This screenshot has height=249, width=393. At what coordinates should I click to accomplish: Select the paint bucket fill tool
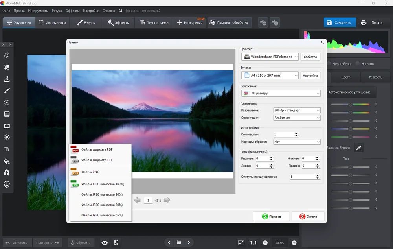(x=7, y=161)
